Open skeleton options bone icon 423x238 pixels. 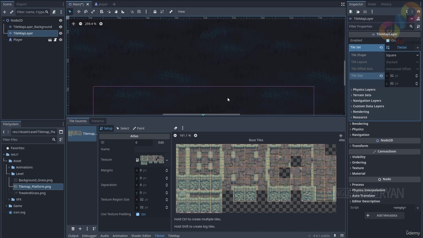(x=171, y=12)
